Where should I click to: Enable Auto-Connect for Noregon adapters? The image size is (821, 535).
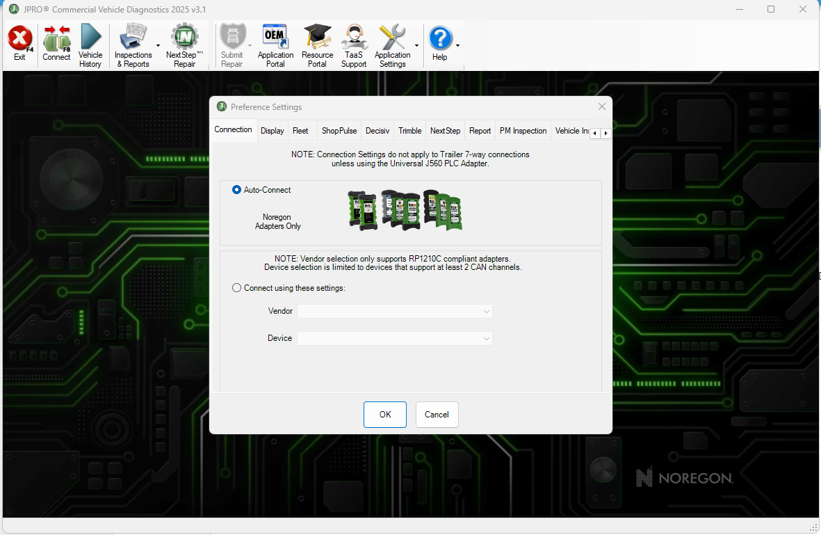[x=236, y=189]
